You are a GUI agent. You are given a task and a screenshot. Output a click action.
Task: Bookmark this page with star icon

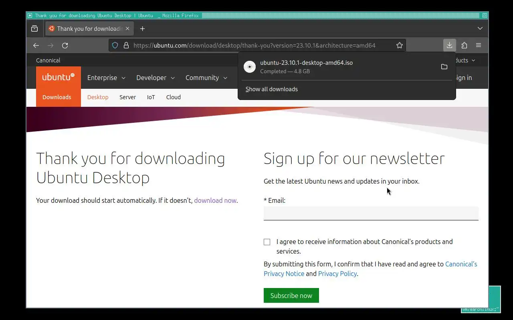[400, 46]
